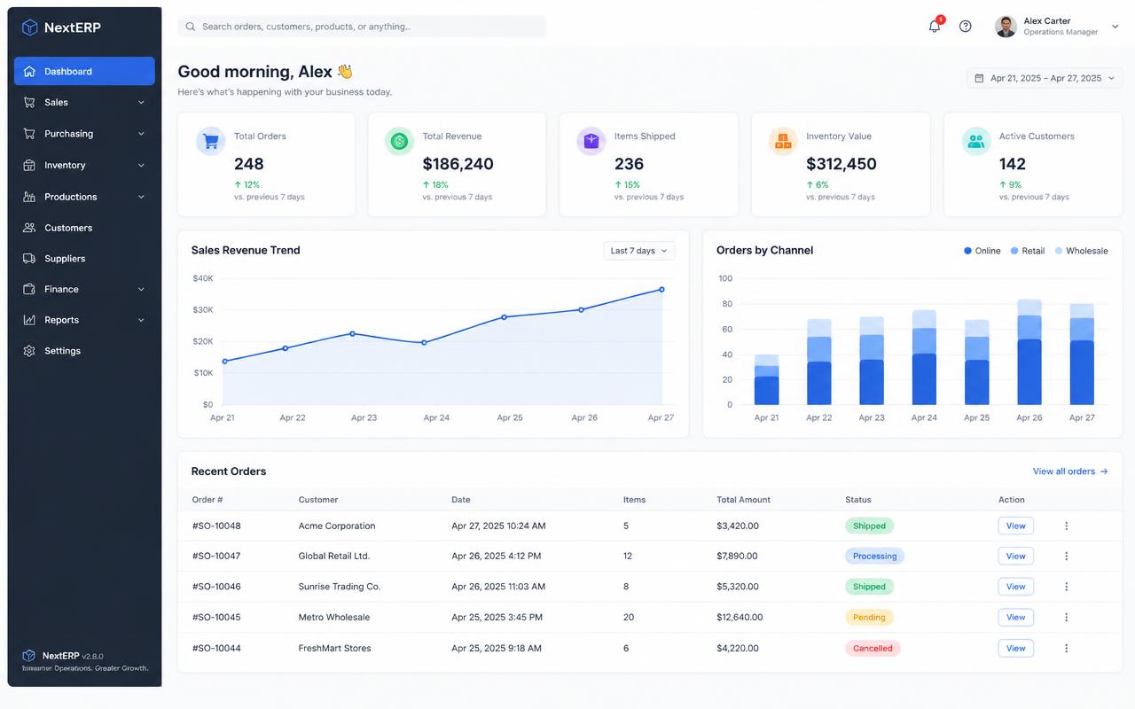
Task: Open Suppliers in the sidebar
Action: tap(84, 259)
